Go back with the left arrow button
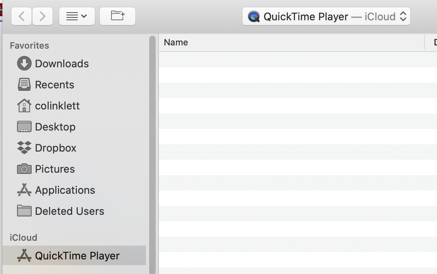The height and width of the screenshot is (274, 437). (x=21, y=17)
